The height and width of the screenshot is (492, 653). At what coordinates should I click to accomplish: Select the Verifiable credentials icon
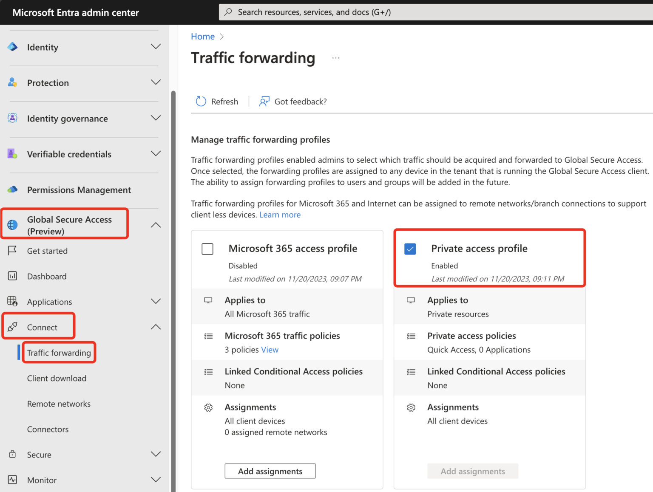(x=13, y=154)
